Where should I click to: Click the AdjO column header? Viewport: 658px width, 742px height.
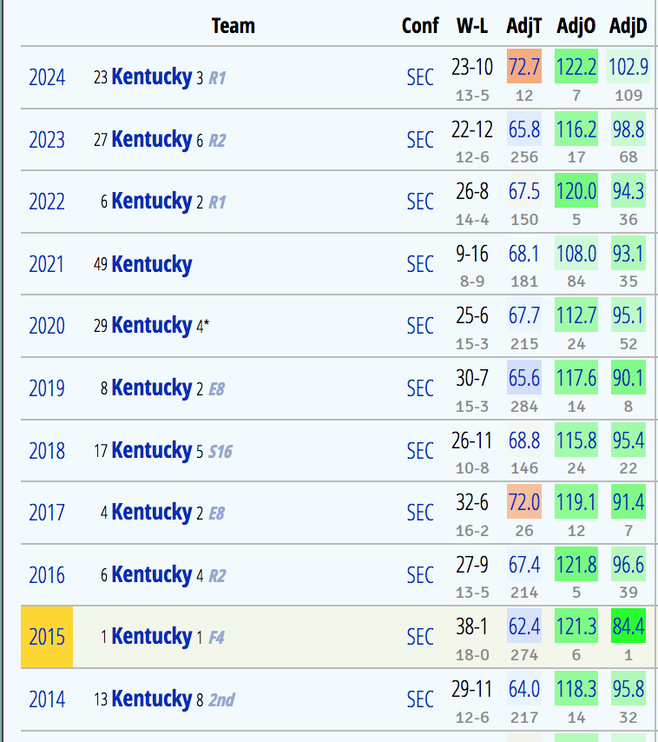[576, 26]
